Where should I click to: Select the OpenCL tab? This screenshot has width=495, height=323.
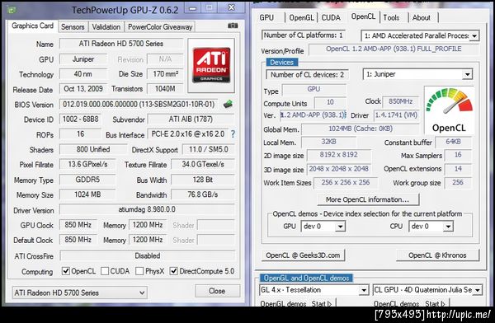(x=363, y=16)
